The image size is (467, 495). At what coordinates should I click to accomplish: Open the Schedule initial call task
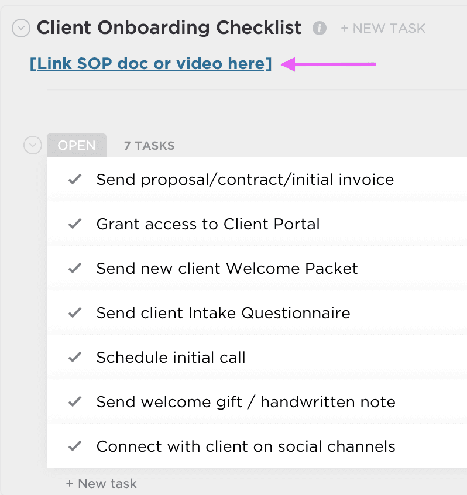[x=171, y=357]
